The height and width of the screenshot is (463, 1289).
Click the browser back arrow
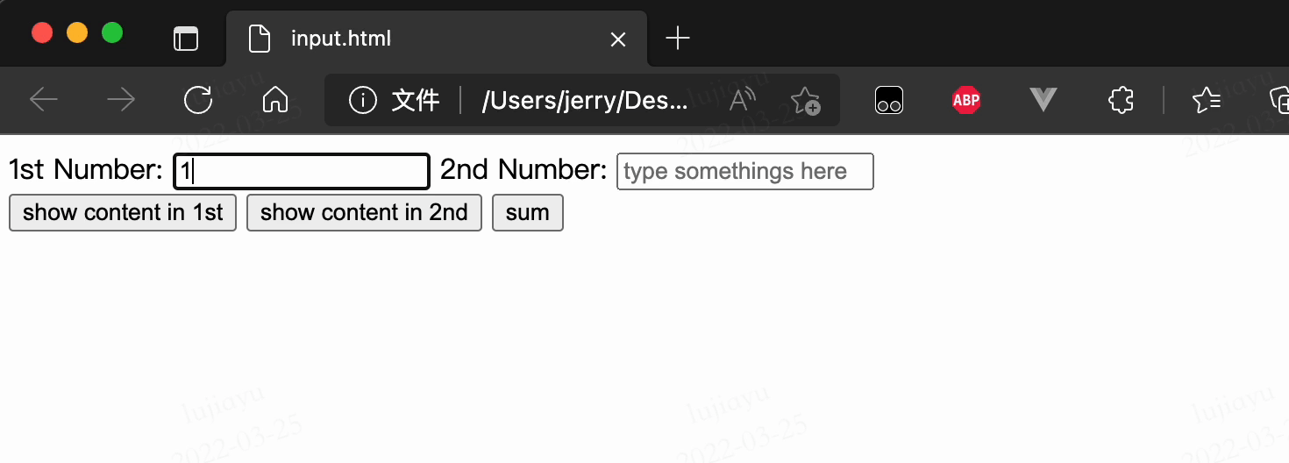point(44,100)
